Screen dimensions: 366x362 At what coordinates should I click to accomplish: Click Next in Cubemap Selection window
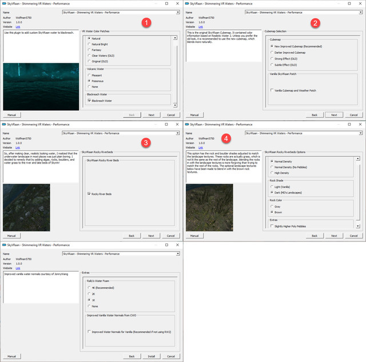click(334, 115)
